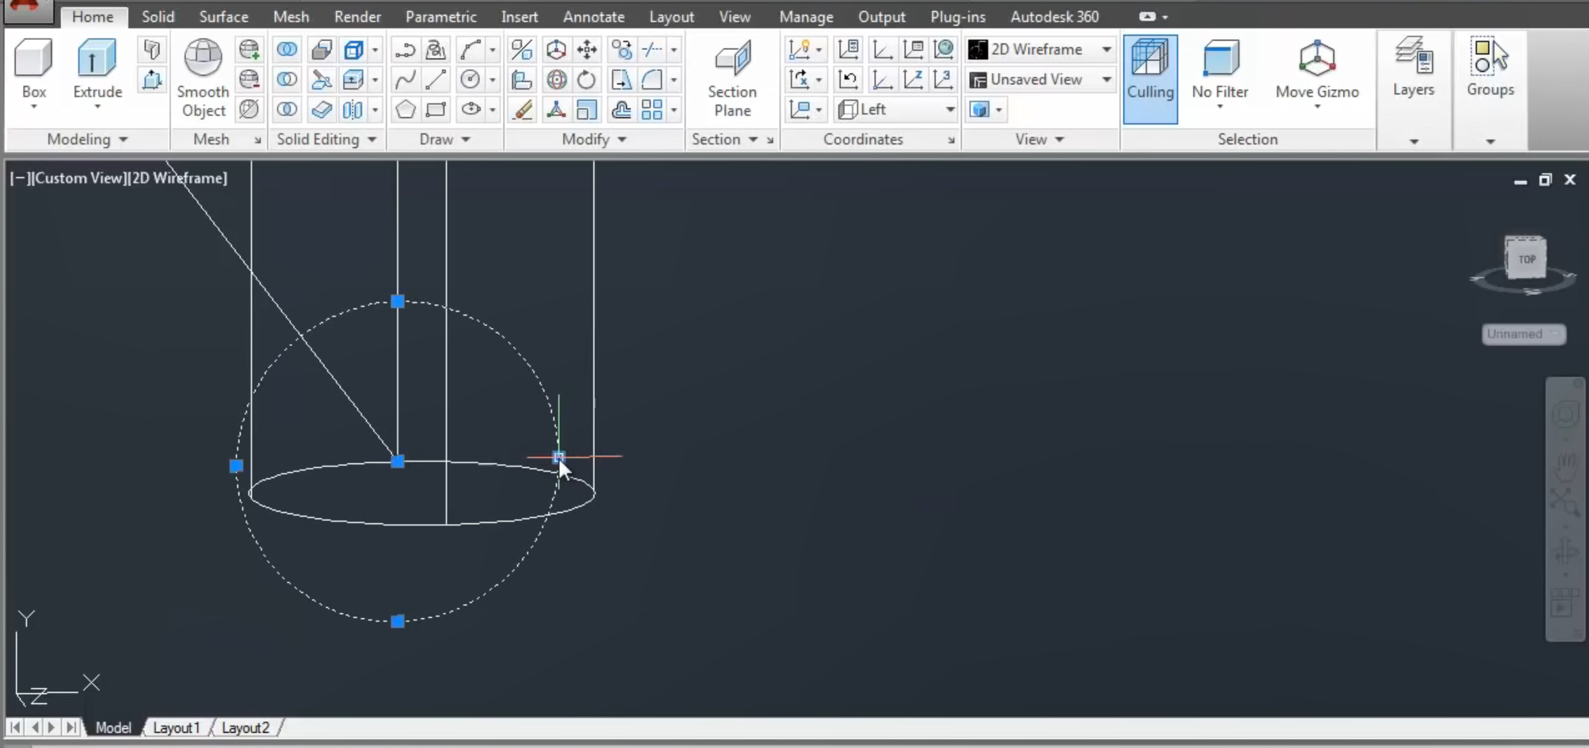The height and width of the screenshot is (748, 1589).
Task: Open the Unnamed UCS dropdown below ViewCube
Action: coord(1524,334)
